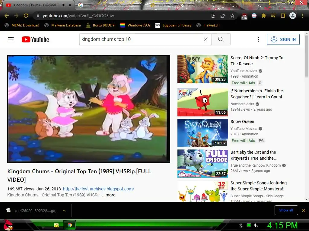This screenshot has height=231, width=309.
Task: Open the Numberblocks video thumbnail
Action: 202,102
